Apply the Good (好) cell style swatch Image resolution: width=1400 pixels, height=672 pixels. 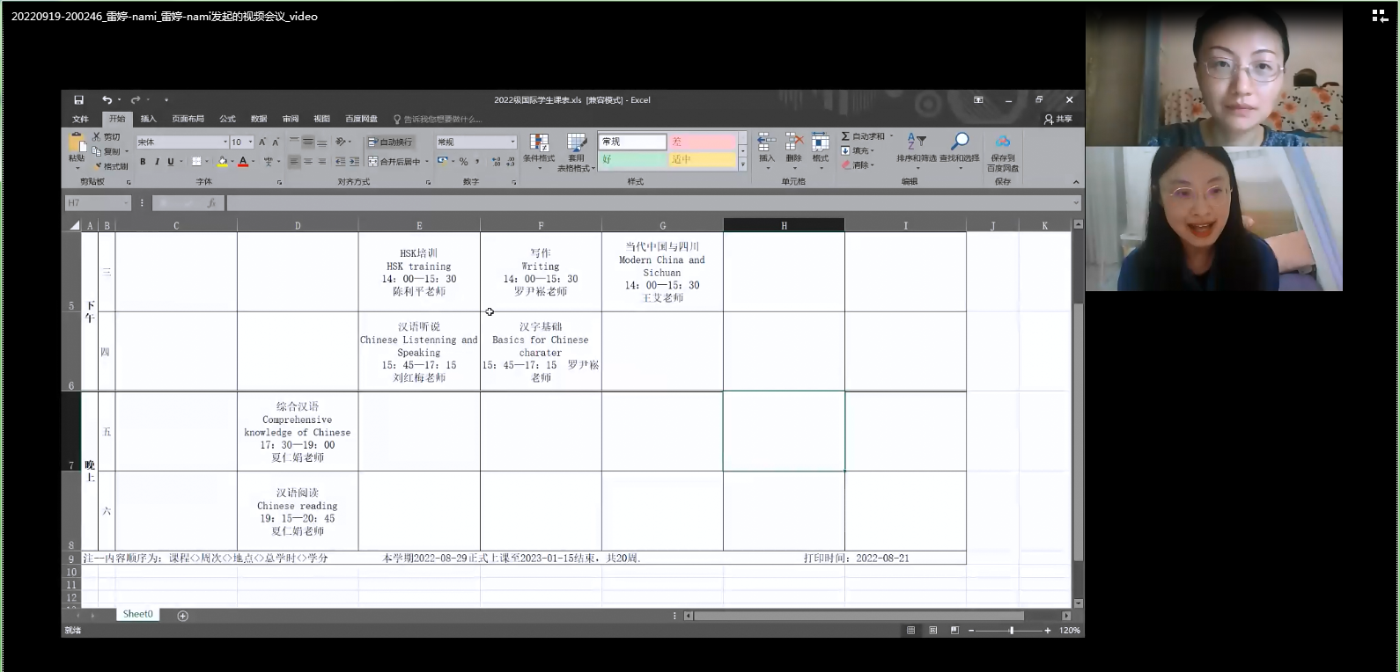tap(632, 159)
